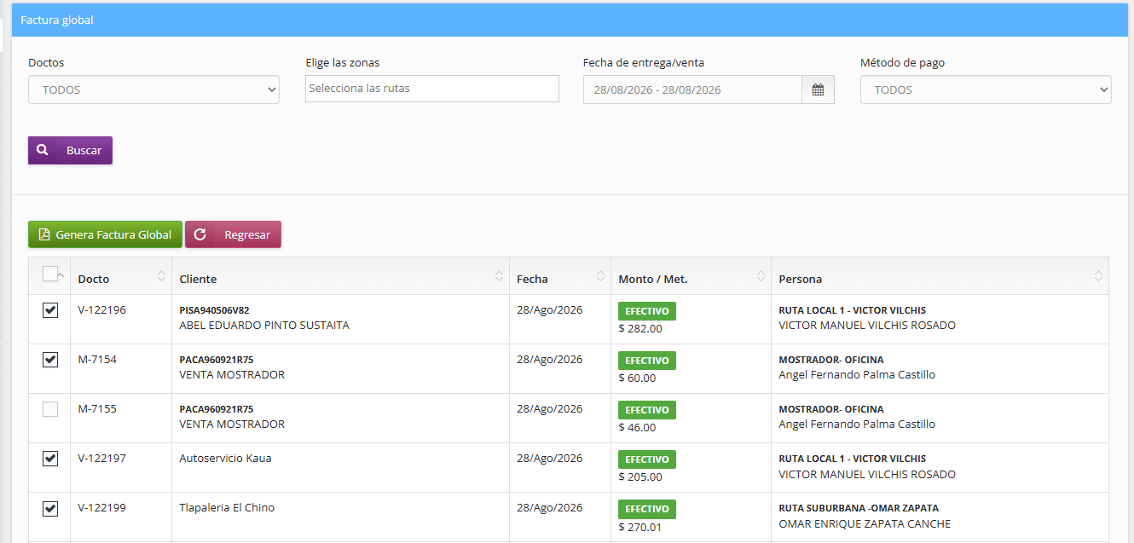The image size is (1134, 543).
Task: Click the date range field 28/08/2026
Action: click(692, 90)
